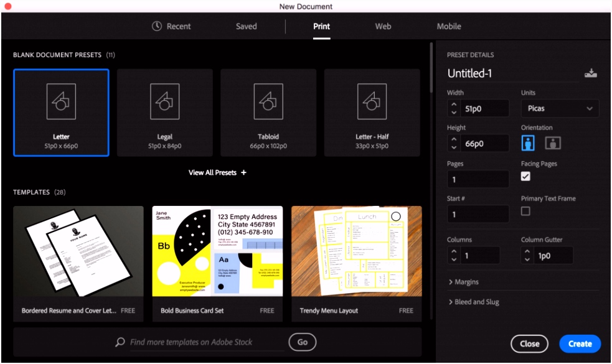612x364 pixels.
Task: Click the plus icon next to View All Presets
Action: point(243,172)
